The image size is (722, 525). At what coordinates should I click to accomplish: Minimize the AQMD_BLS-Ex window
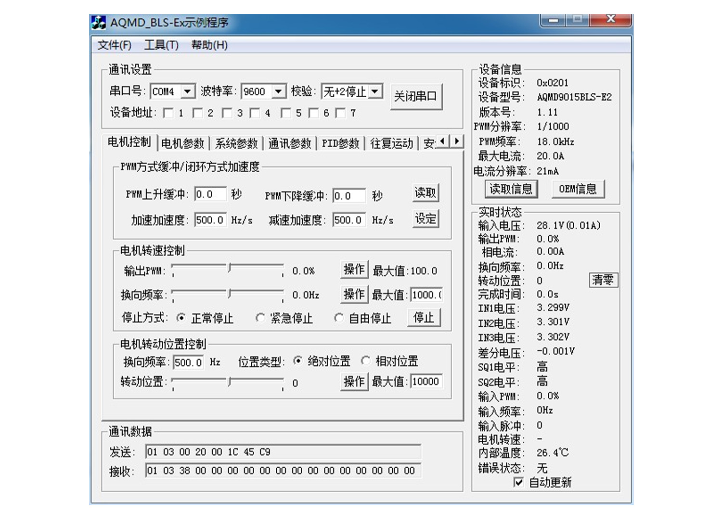click(553, 20)
